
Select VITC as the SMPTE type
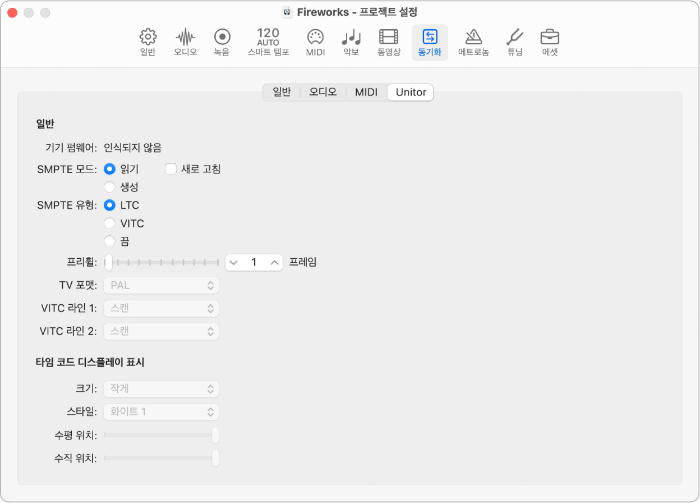[110, 223]
